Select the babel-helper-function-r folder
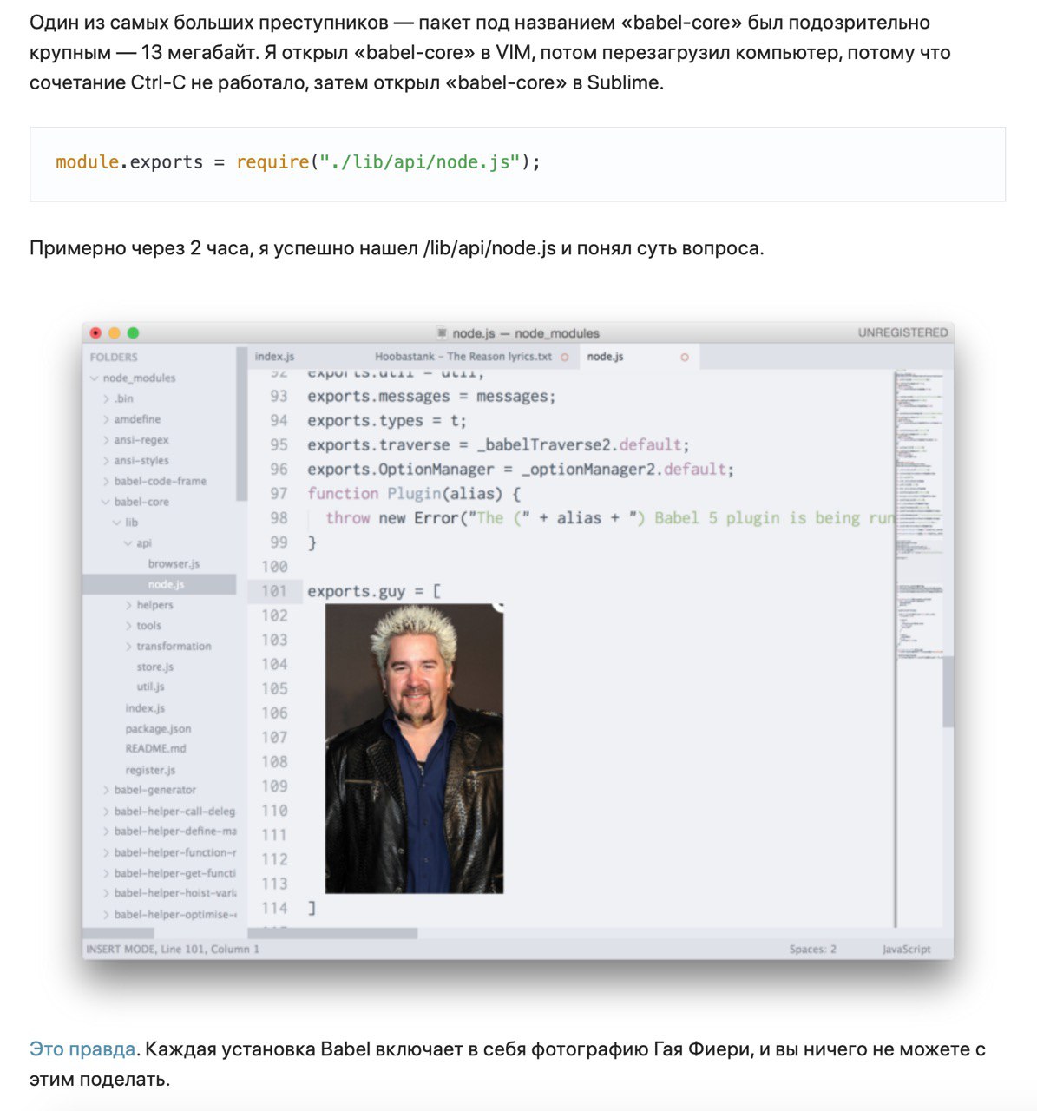 point(174,853)
